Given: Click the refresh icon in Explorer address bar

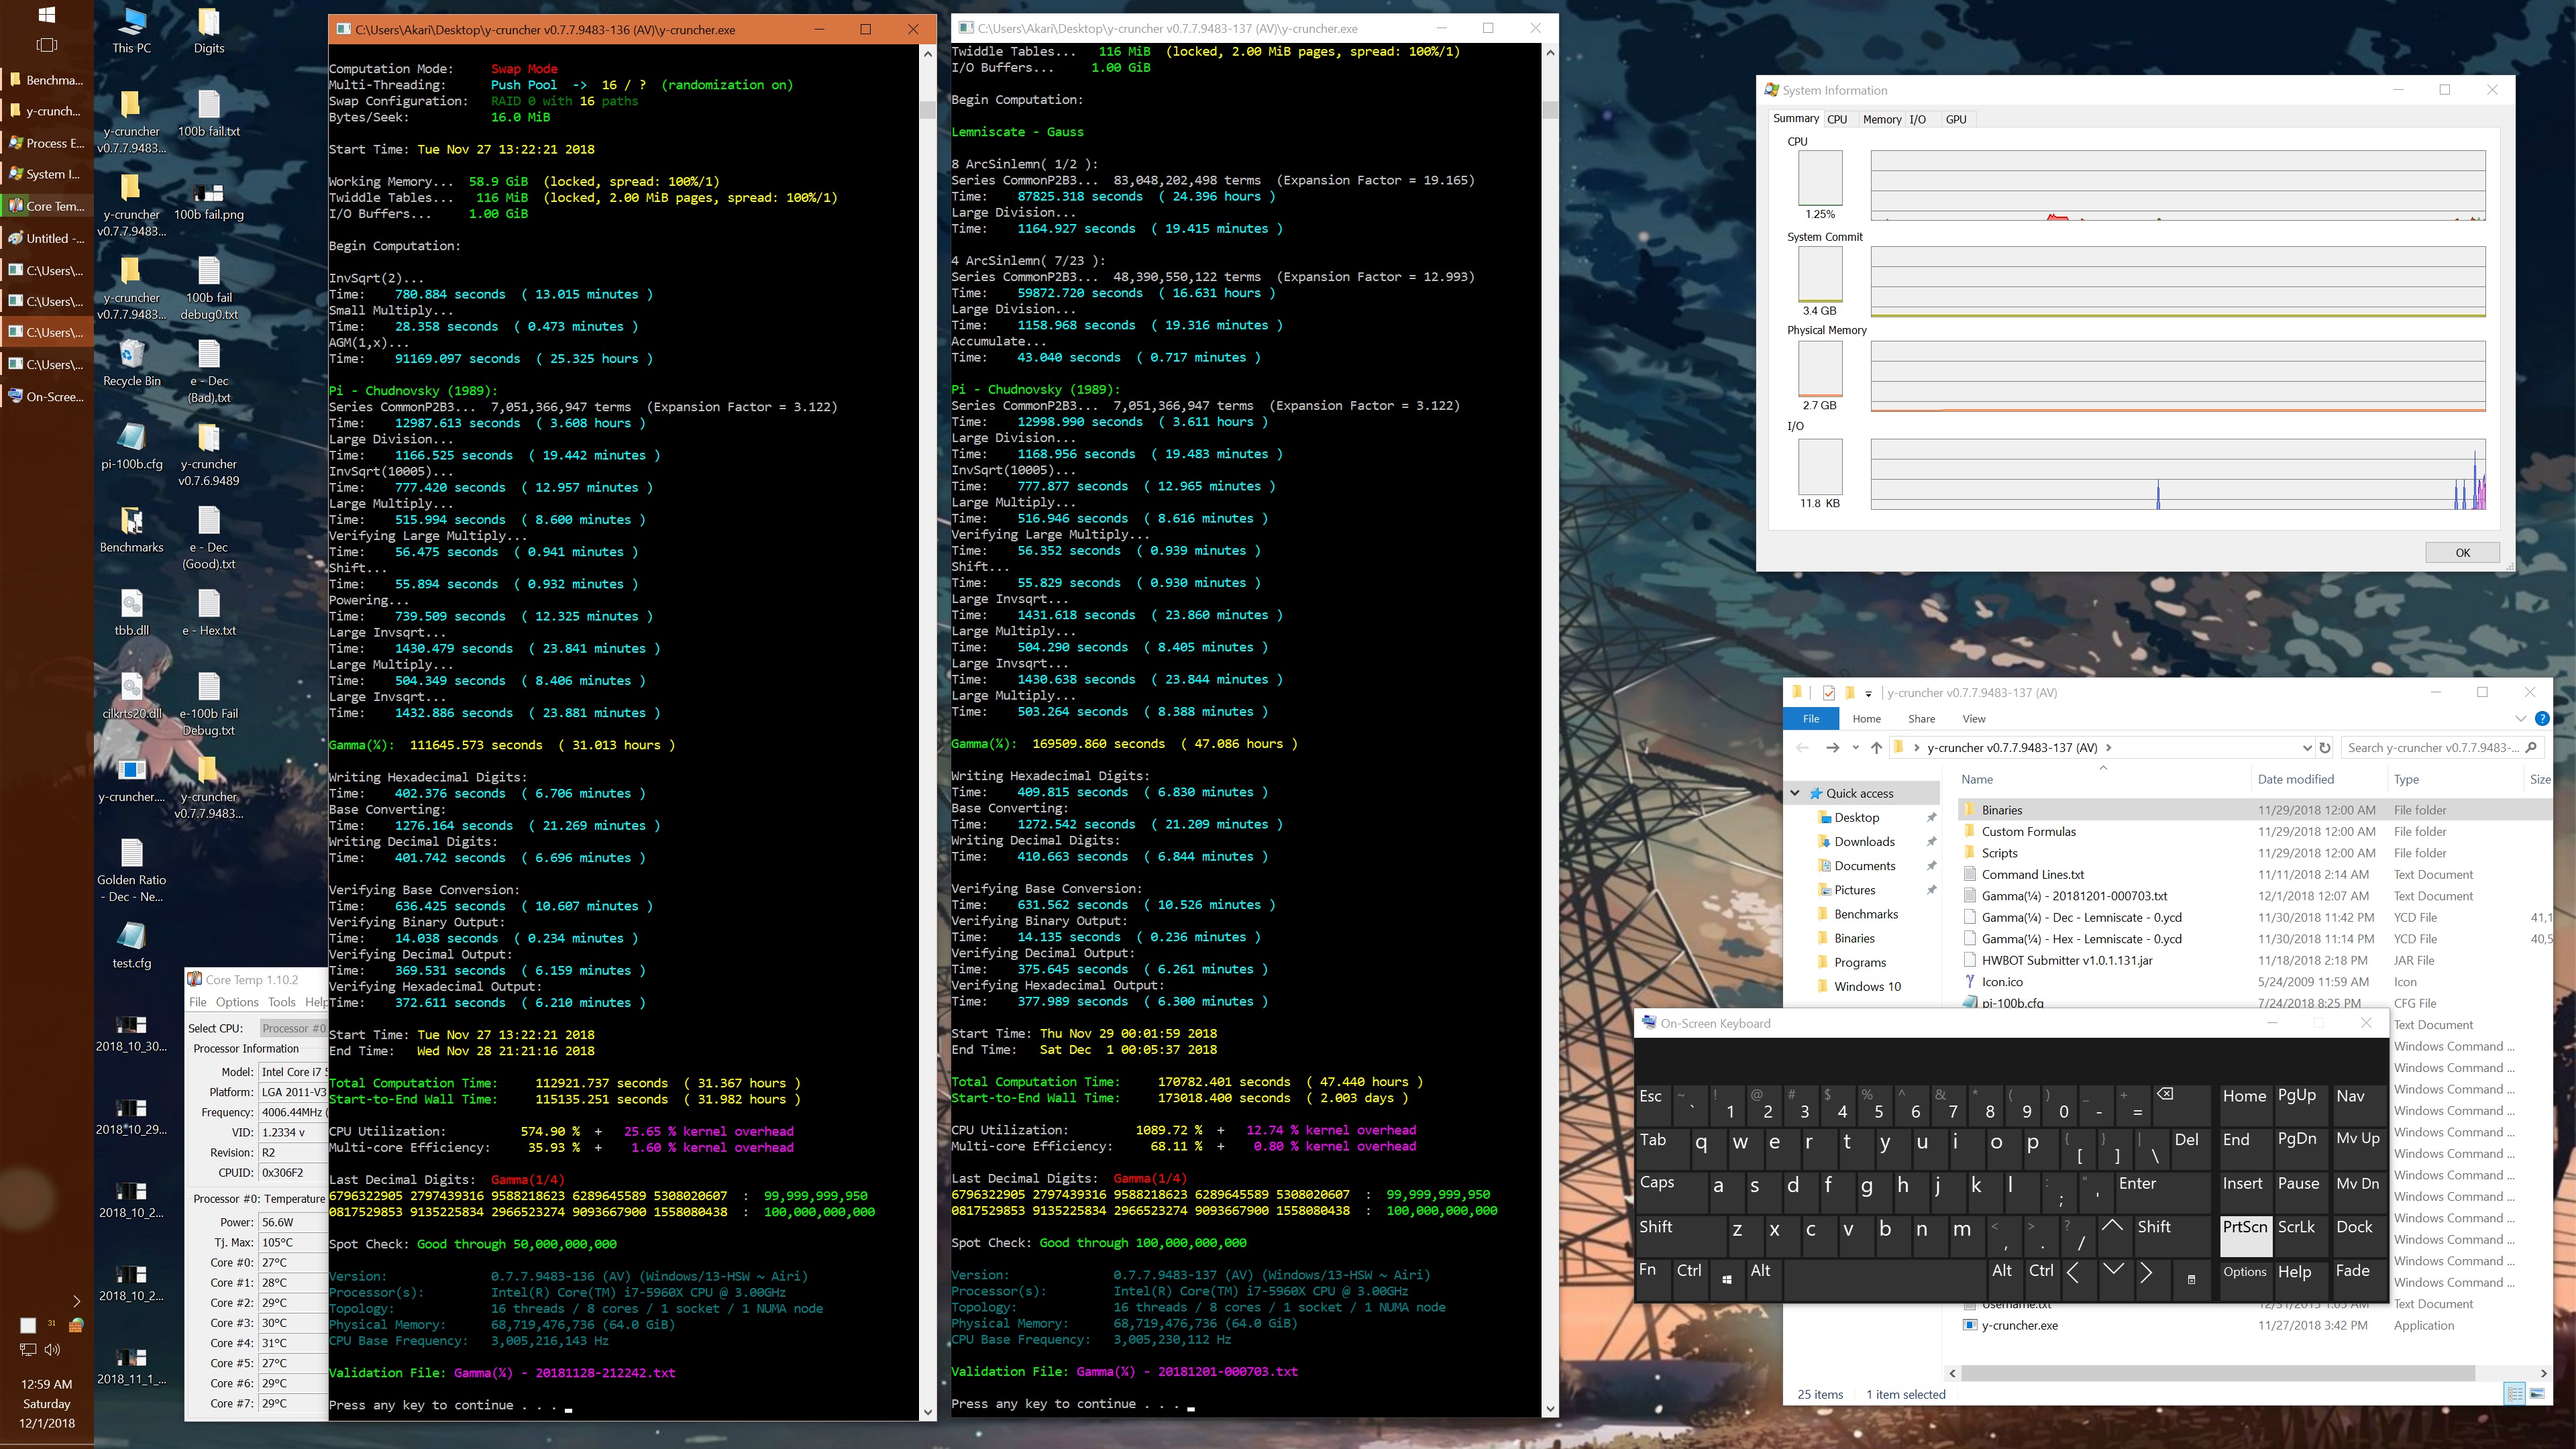Looking at the screenshot, I should [x=2325, y=747].
